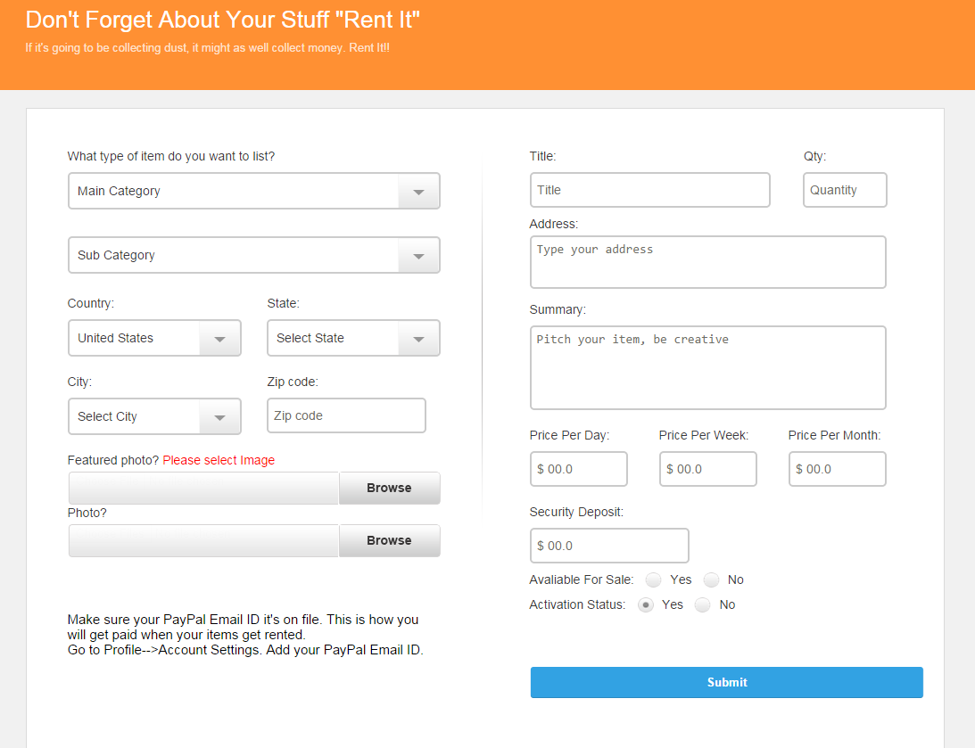This screenshot has width=975, height=748.
Task: Click the Featured photo file path box
Action: coord(204,488)
